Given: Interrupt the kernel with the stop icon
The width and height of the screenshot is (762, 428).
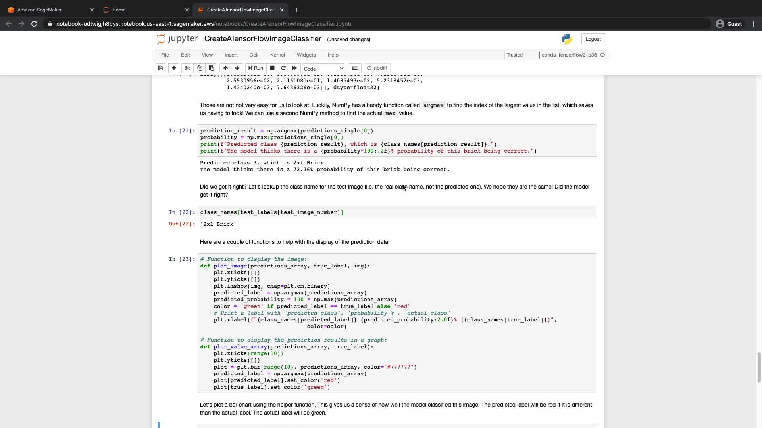Looking at the screenshot, I should (272, 68).
